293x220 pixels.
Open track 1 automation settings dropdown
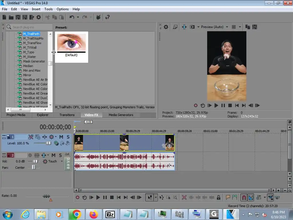[56, 137]
